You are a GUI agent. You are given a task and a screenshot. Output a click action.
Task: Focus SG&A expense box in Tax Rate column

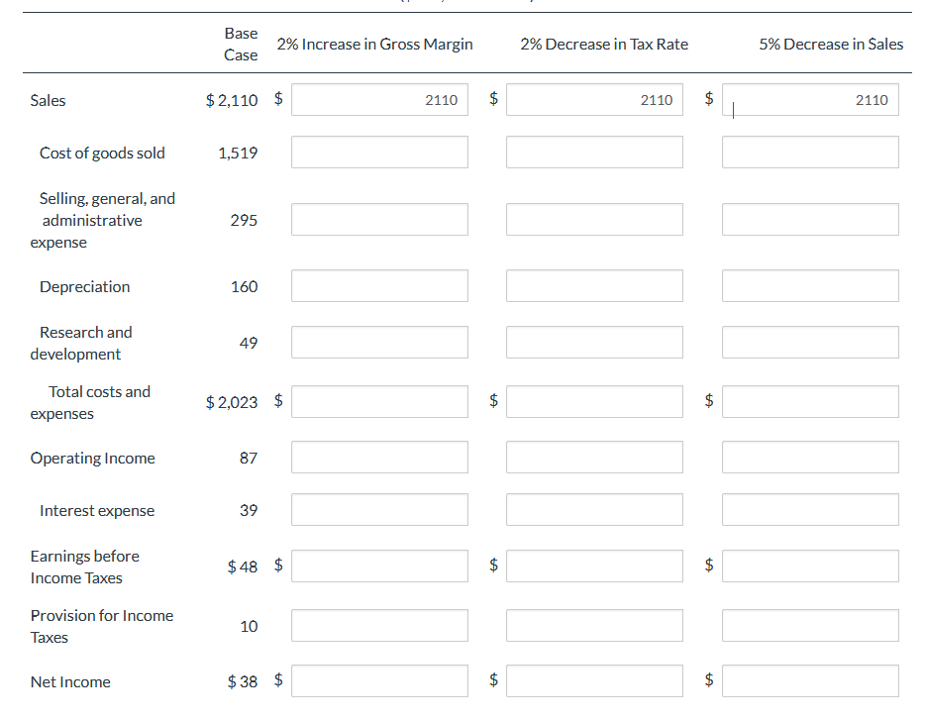click(594, 220)
